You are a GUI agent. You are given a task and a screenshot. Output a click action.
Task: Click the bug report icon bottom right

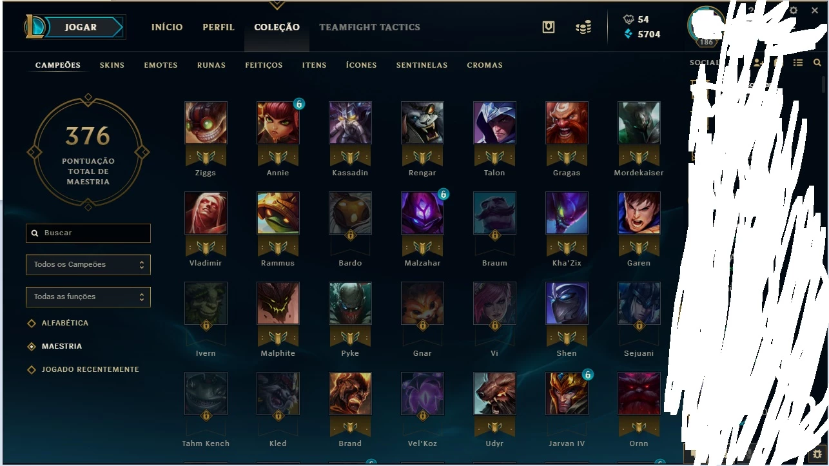817,454
